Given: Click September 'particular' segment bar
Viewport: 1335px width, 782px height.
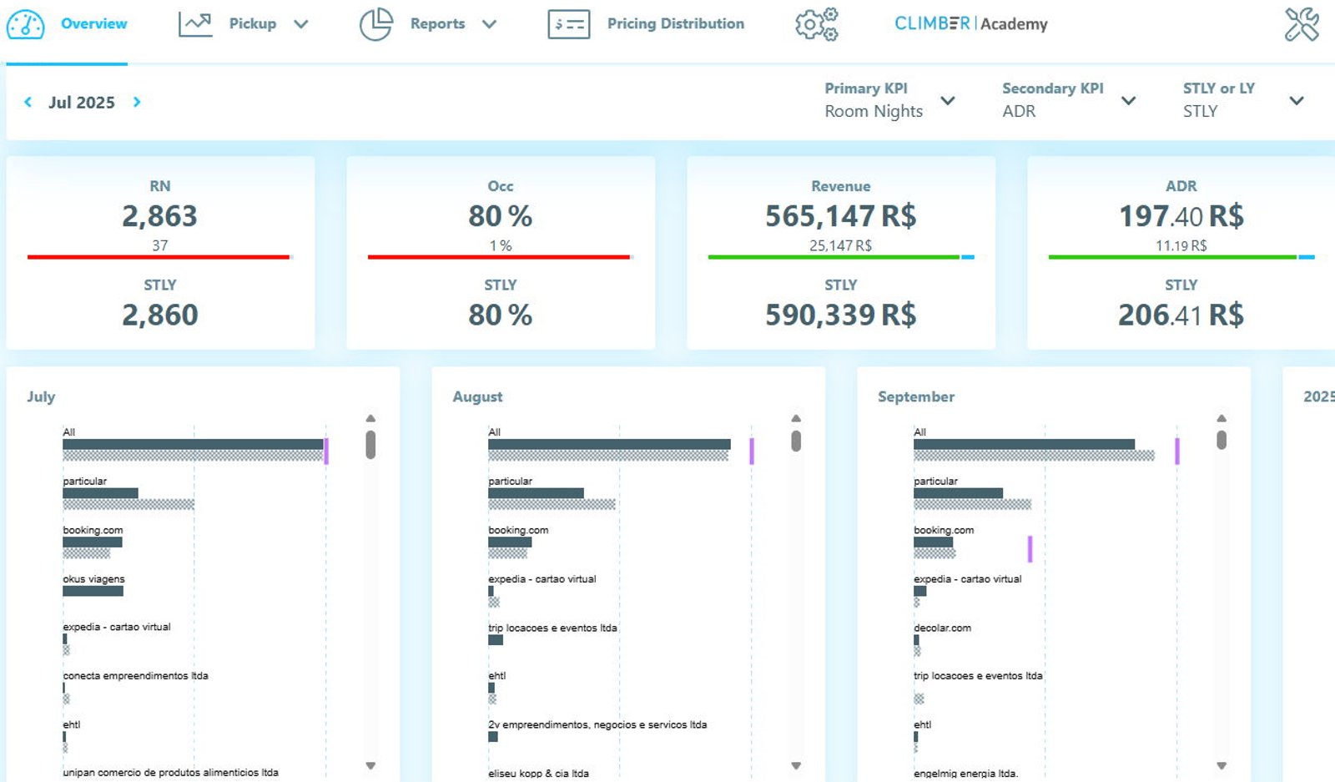Looking at the screenshot, I should point(958,493).
